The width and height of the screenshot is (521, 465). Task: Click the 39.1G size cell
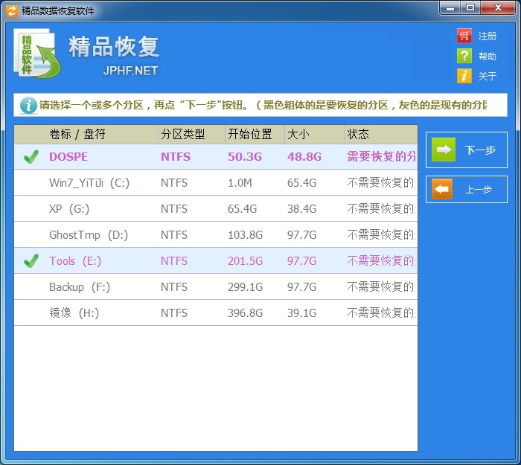301,313
